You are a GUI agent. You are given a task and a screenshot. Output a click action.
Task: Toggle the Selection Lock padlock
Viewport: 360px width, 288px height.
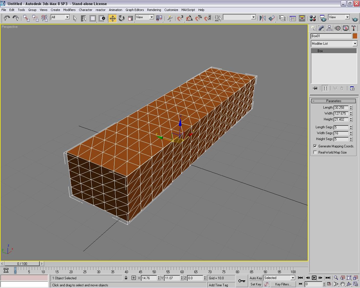point(126,278)
